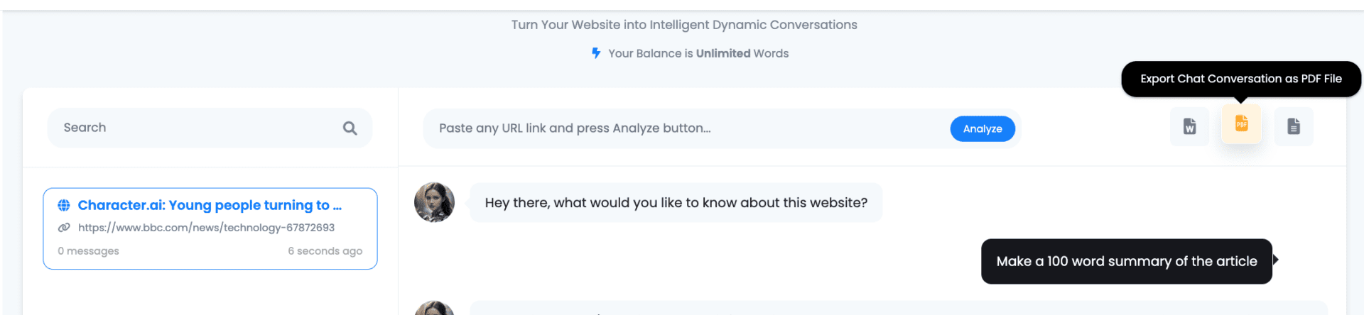Select the '0 messages' label in chat card
Viewport: 1364px width, 315px height.
point(89,251)
